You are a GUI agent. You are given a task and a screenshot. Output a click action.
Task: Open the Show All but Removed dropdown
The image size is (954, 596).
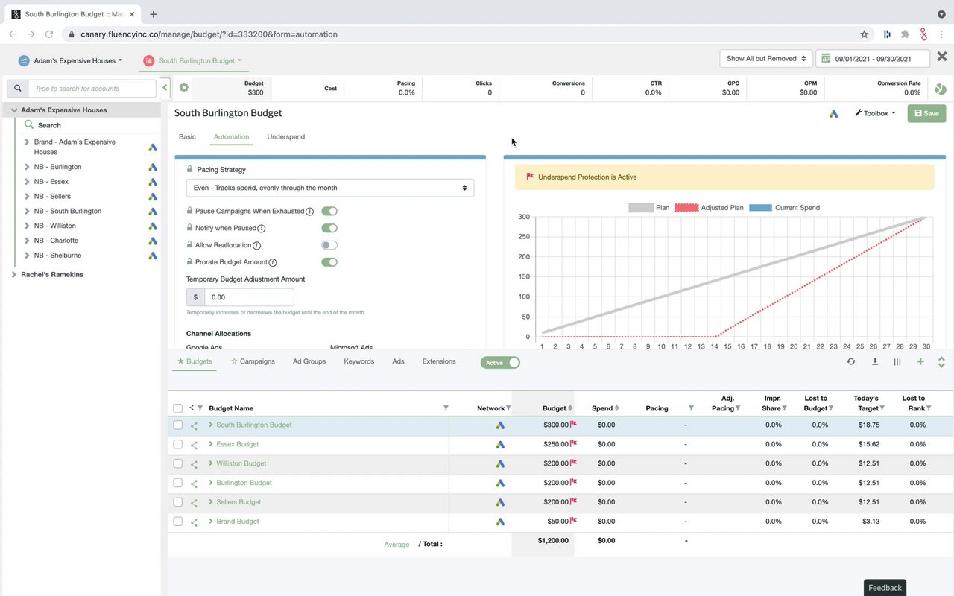(x=768, y=58)
